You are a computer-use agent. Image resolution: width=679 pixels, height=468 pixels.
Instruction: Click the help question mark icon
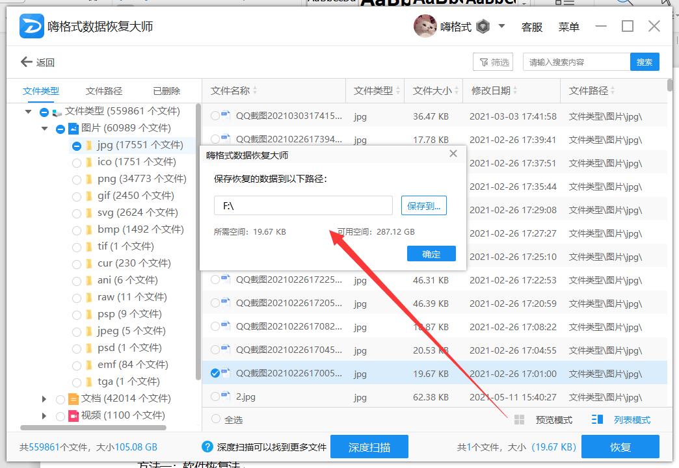[207, 447]
